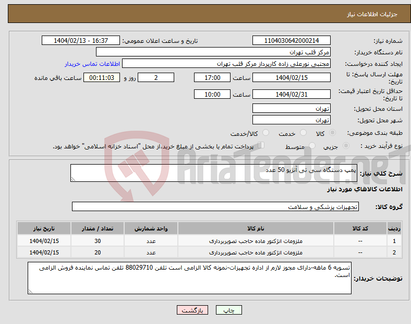Click the تعداد / مقدار column header

[98, 228]
